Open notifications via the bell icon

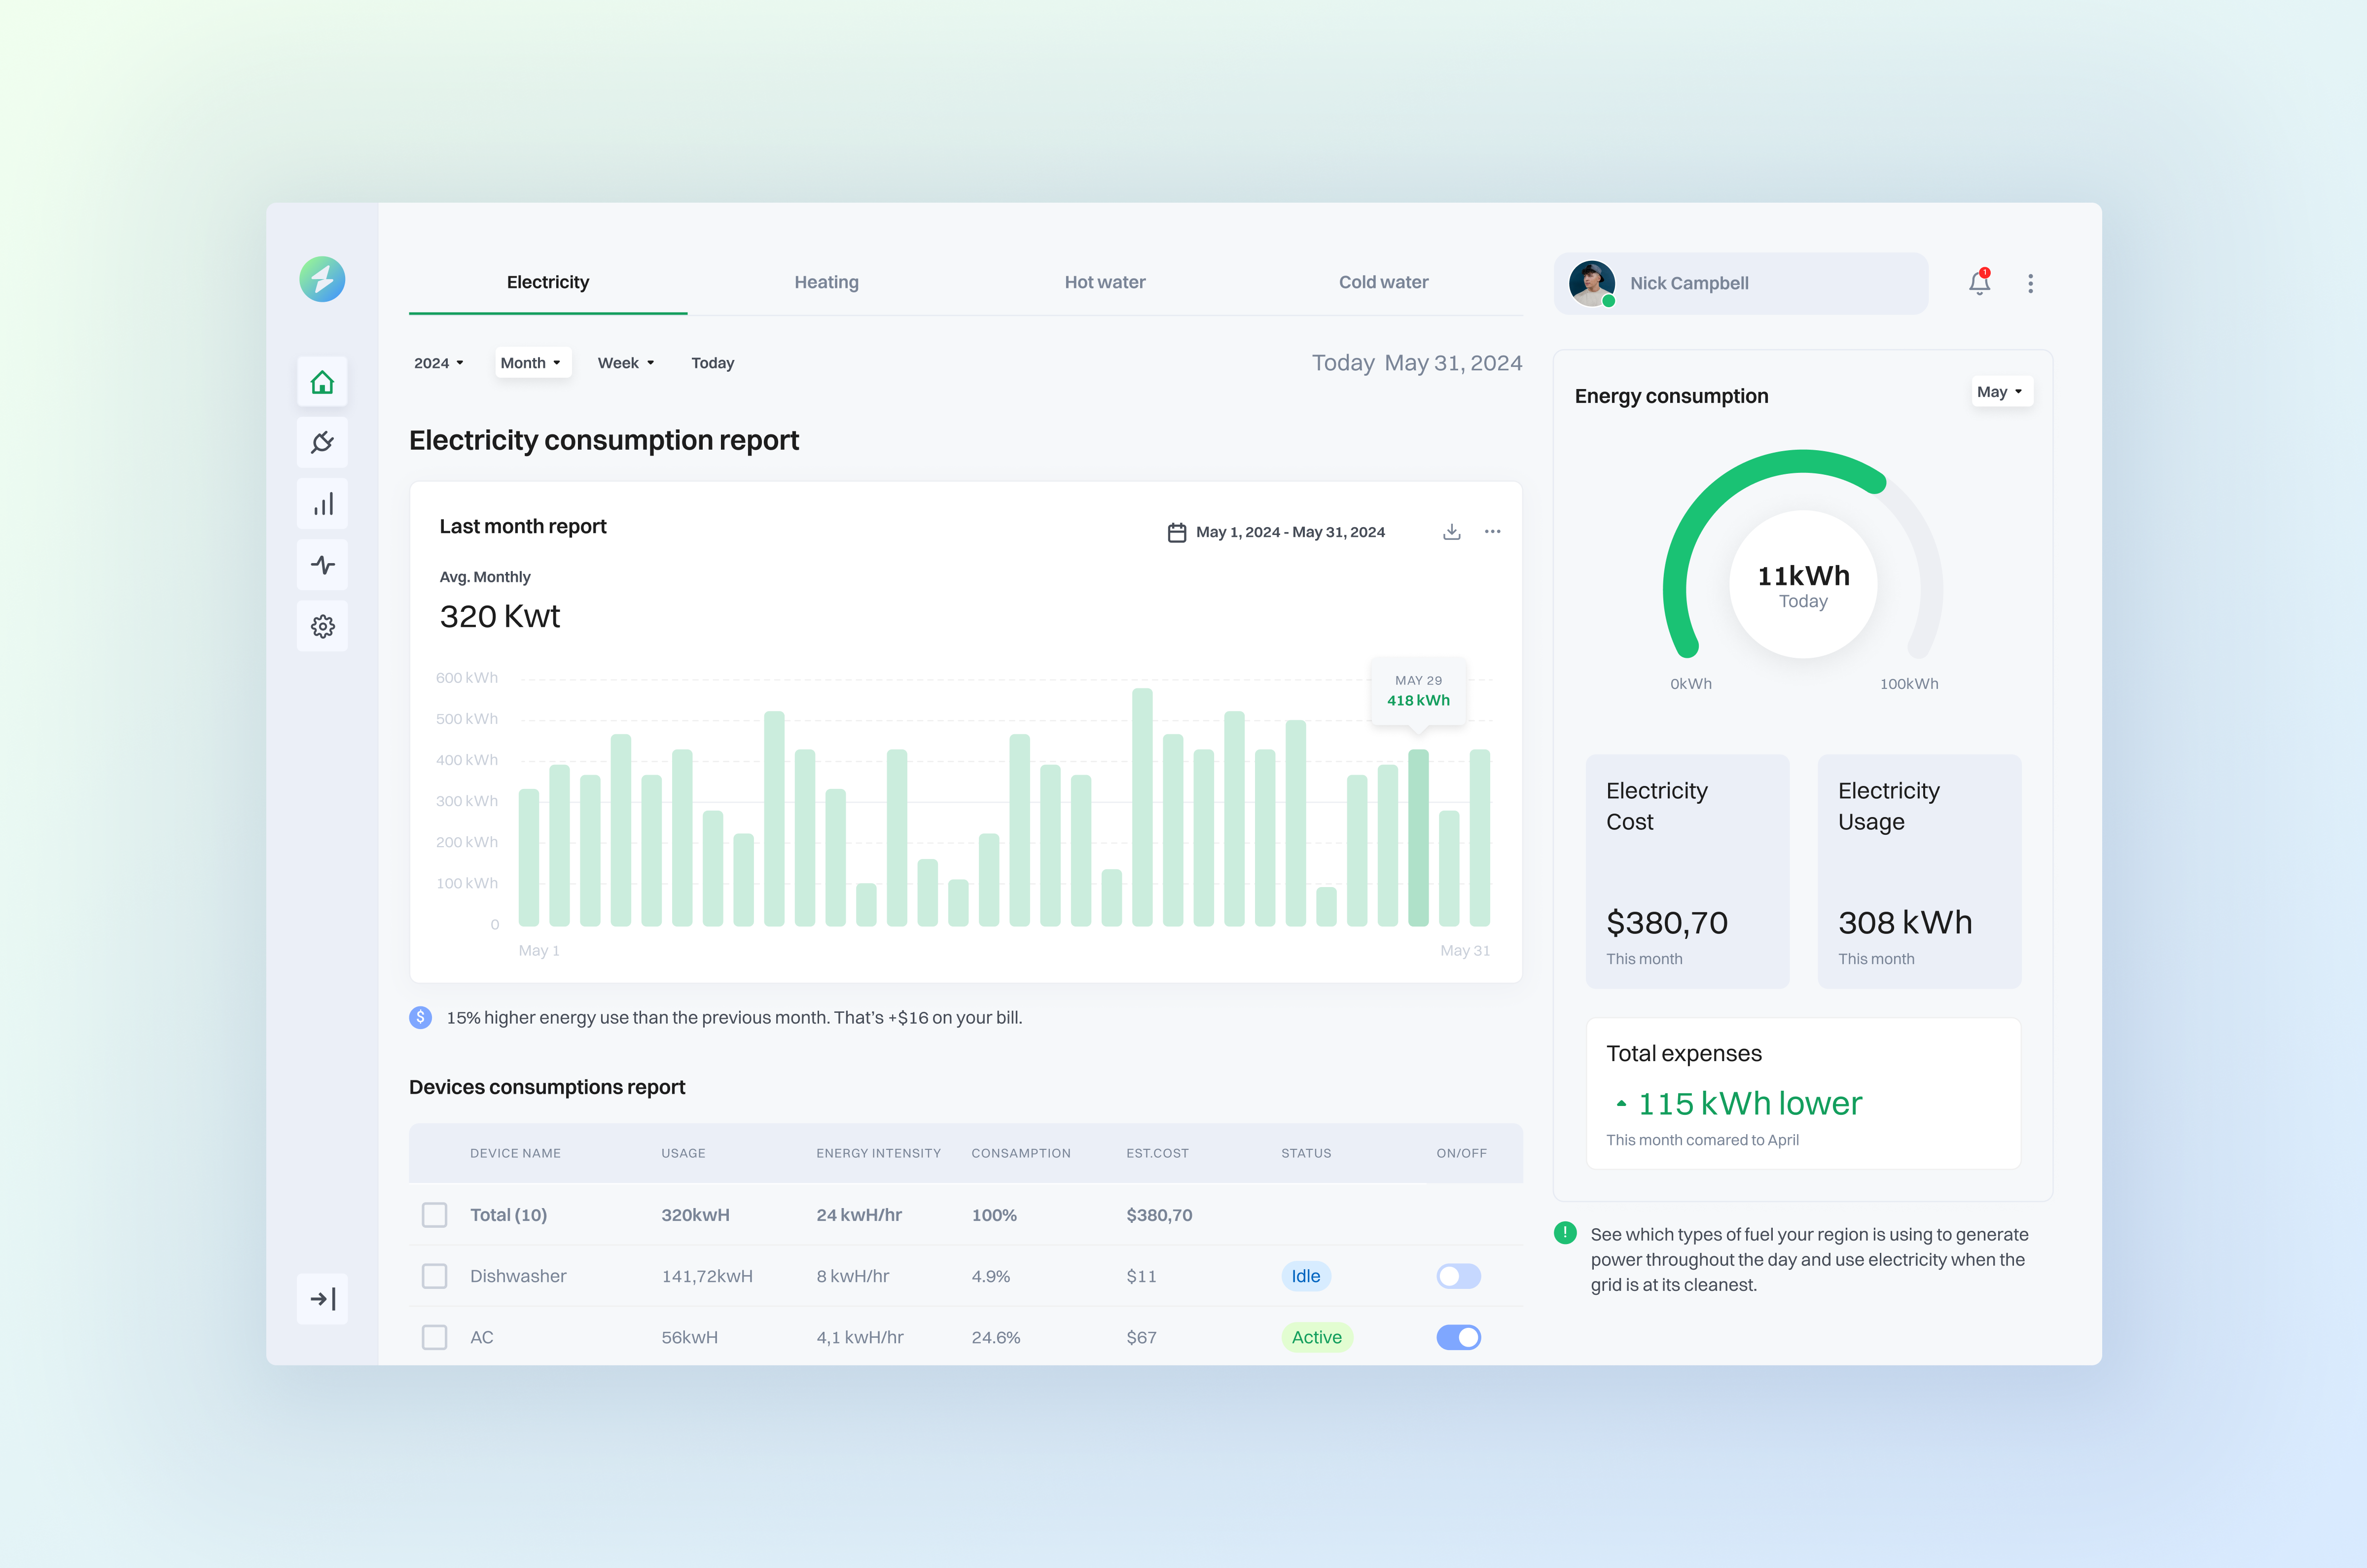(x=1979, y=283)
